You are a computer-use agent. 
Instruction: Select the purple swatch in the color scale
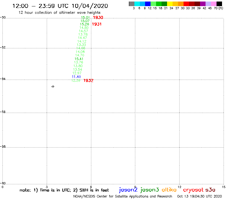coord(203,4)
